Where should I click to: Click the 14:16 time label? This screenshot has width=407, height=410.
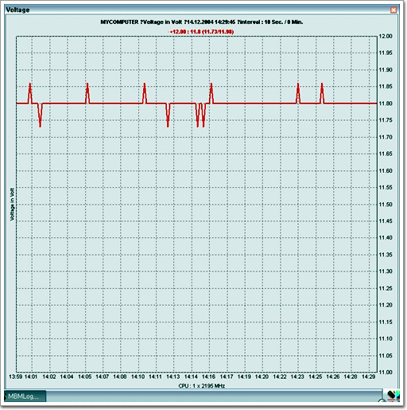pos(208,377)
